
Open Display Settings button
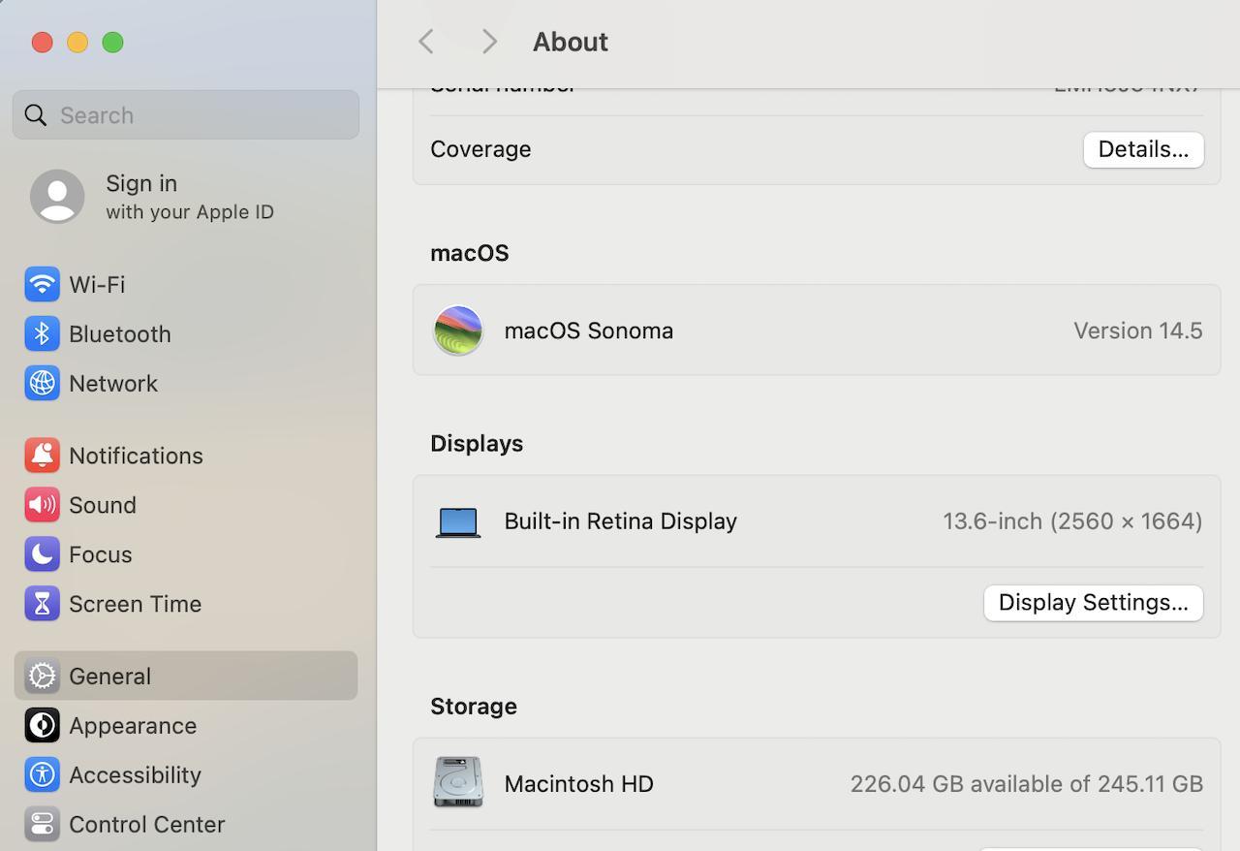click(1093, 602)
